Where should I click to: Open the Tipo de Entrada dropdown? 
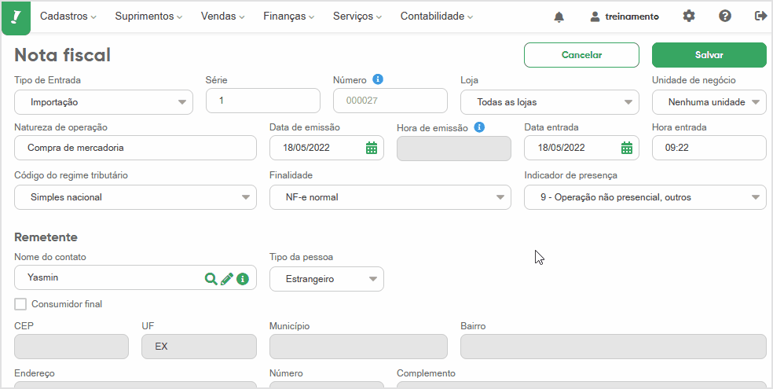[104, 102]
